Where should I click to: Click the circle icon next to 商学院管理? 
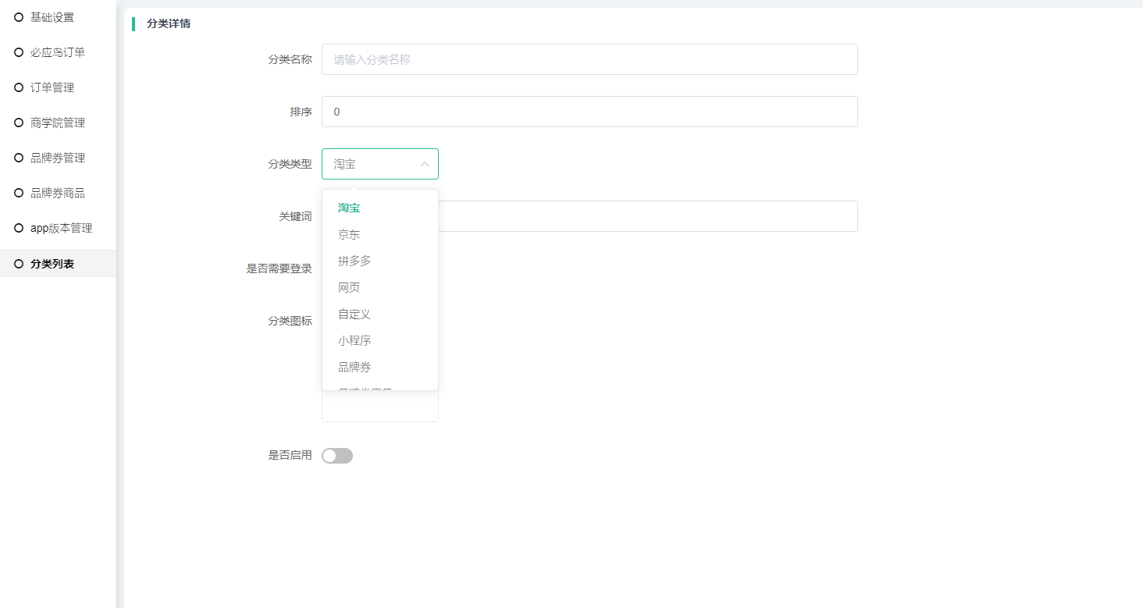tap(19, 123)
